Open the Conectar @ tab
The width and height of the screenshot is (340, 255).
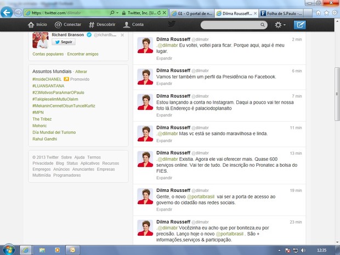pyautogui.click(x=68, y=25)
